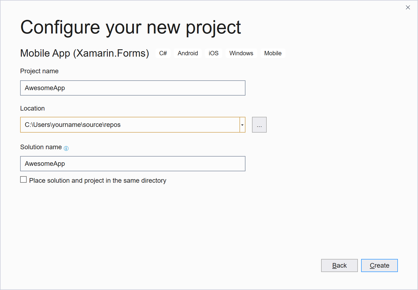This screenshot has height=290, width=418.
Task: Go Back to the previous step
Action: click(x=339, y=265)
